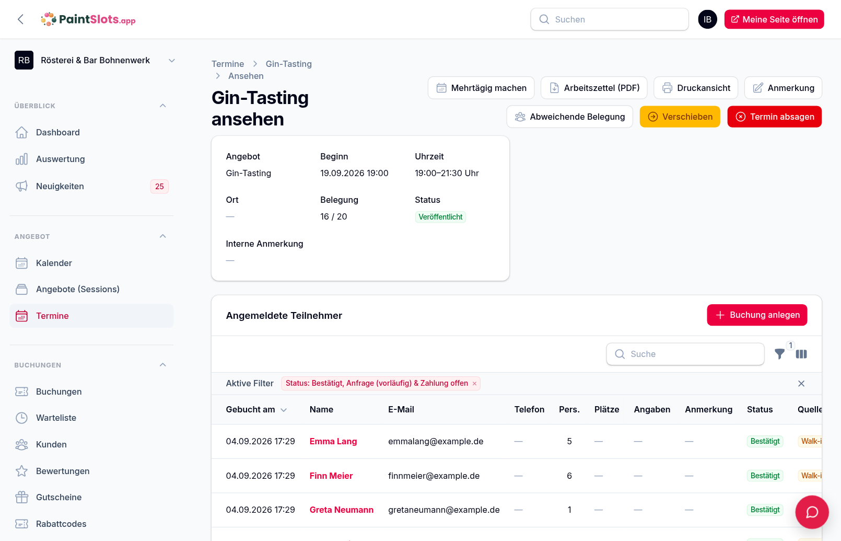
Task: Open the Gin-Tasting breadcrumb link
Action: coord(289,64)
